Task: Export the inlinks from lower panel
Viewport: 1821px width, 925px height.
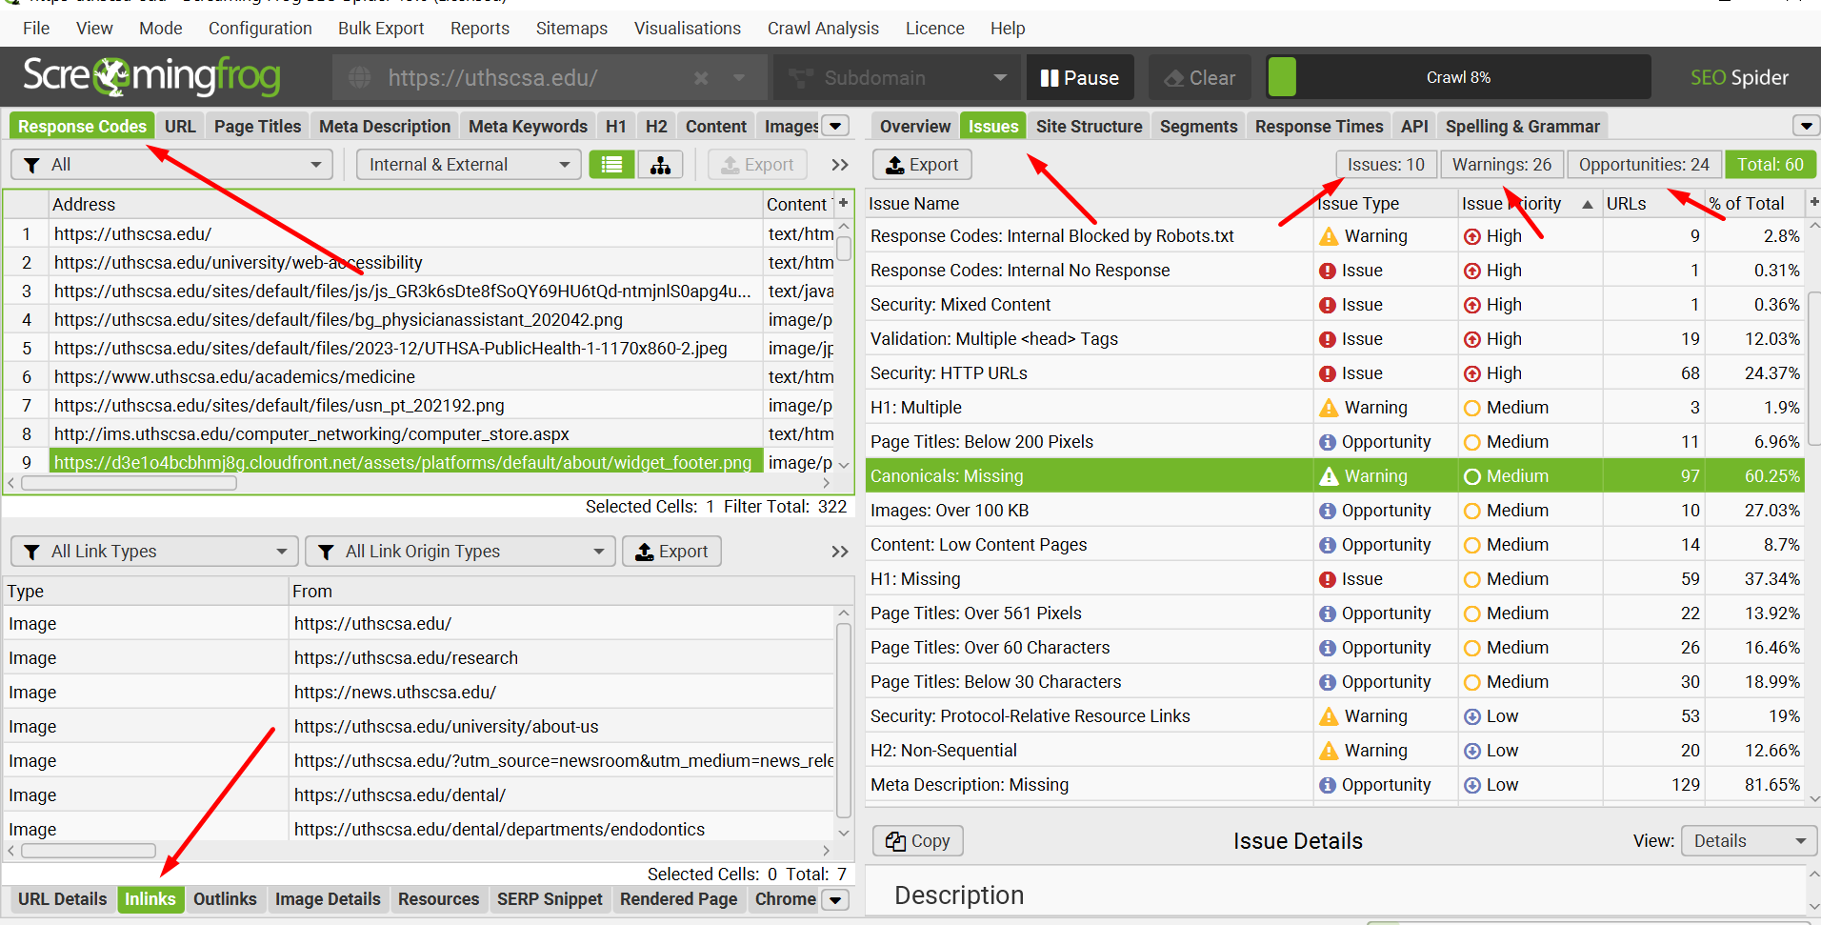Action: pyautogui.click(x=671, y=552)
